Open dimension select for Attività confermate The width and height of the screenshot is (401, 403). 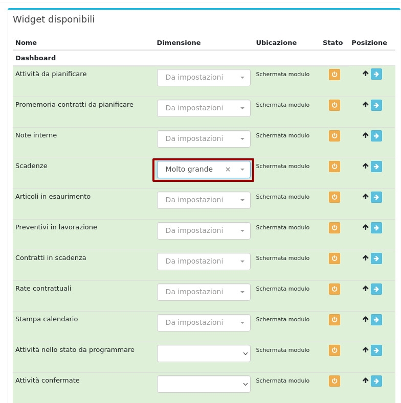click(x=204, y=384)
